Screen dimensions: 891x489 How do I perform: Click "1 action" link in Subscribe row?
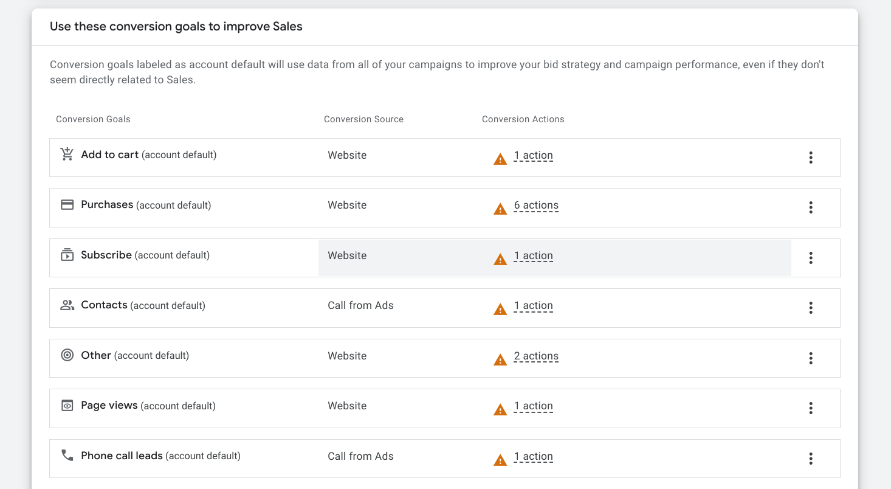[533, 256]
